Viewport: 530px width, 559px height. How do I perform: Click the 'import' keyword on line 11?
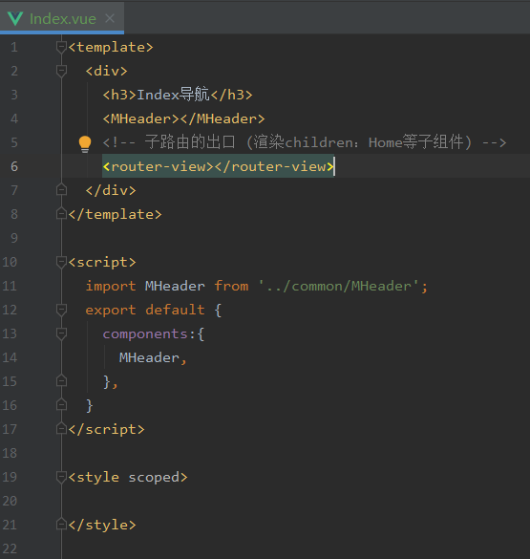tap(111, 286)
